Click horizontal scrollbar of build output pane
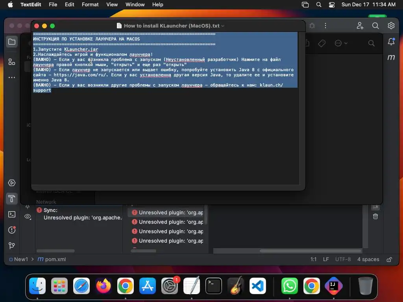The height and width of the screenshot is (302, 403). pyautogui.click(x=311, y=251)
